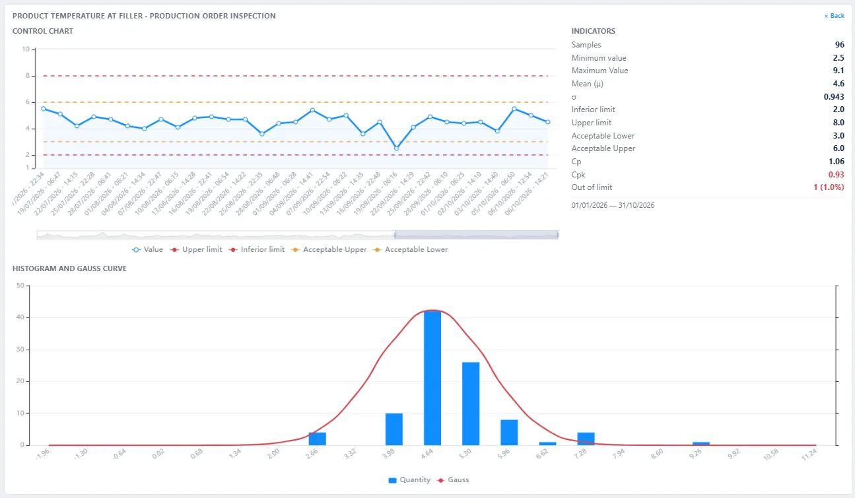Select the Cp value 1.06

(x=837, y=162)
